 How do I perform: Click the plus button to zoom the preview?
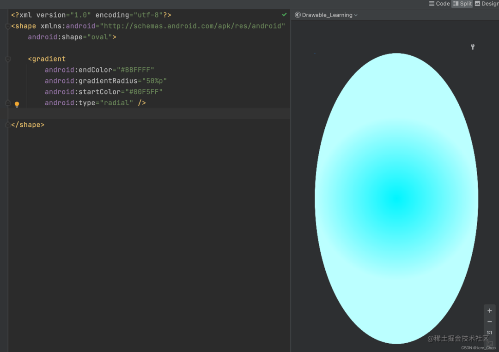coord(489,310)
